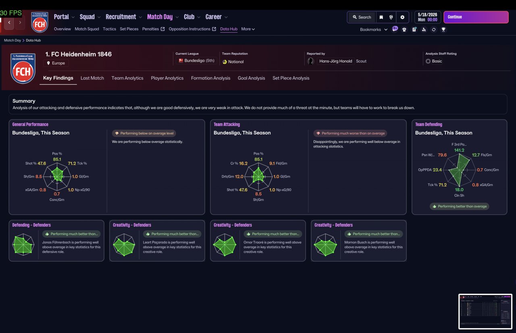Click the thumbs-up icon in Team Defending
Image resolution: width=516 pixels, height=333 pixels.
(435, 206)
